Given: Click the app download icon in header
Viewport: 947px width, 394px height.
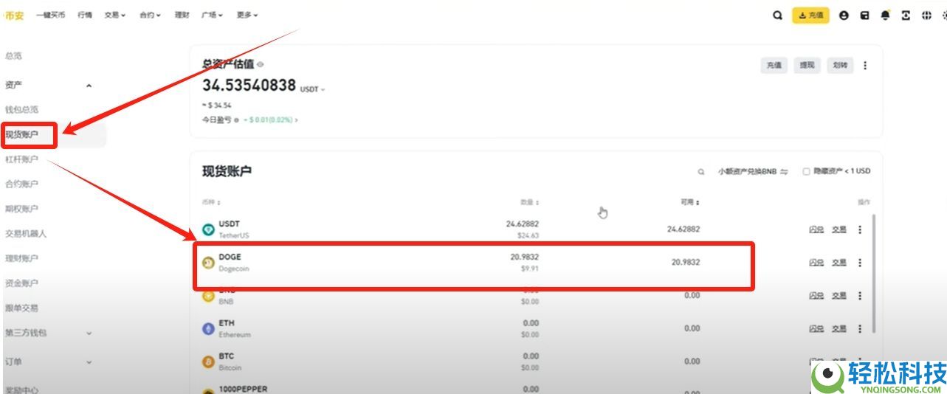Looking at the screenshot, I should pyautogui.click(x=906, y=15).
